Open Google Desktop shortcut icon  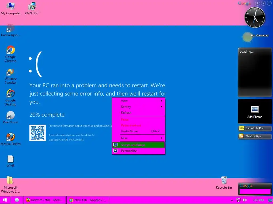coord(10,97)
